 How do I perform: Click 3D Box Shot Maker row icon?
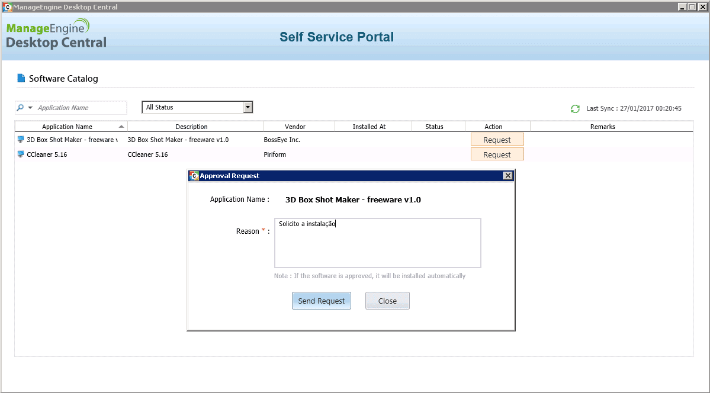click(20, 140)
